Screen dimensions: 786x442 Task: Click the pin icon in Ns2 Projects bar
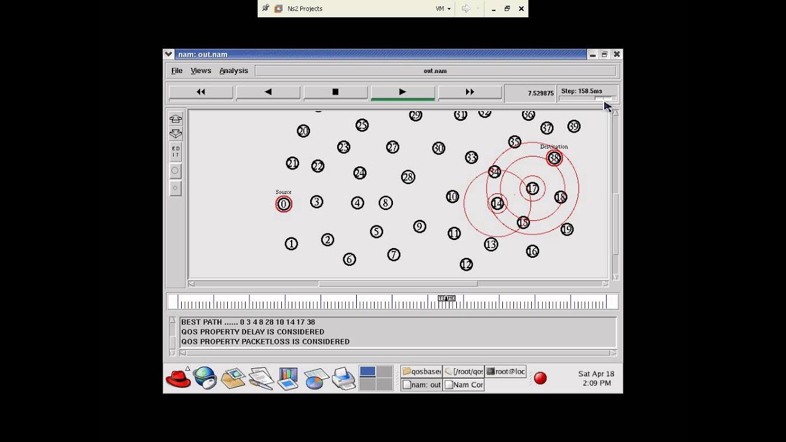coord(265,8)
